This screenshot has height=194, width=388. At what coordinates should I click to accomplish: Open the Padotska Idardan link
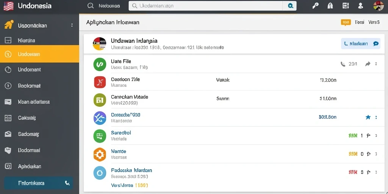point(131,170)
